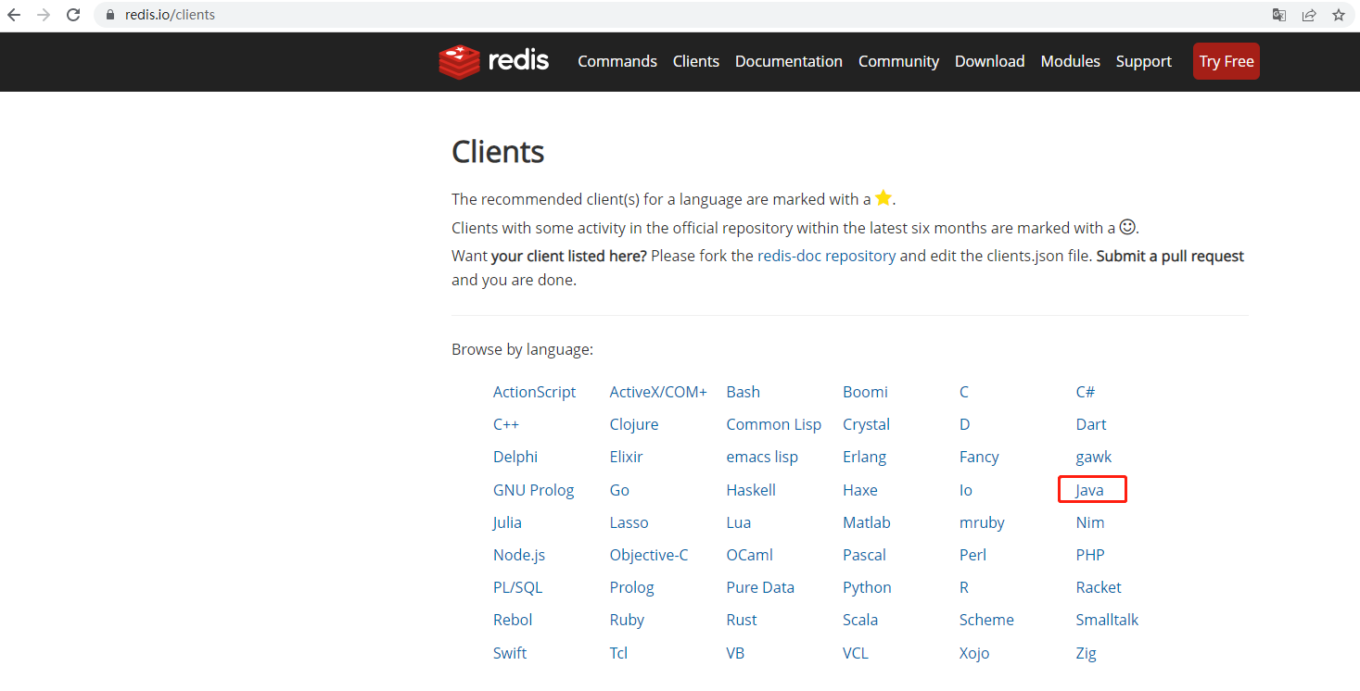Select the PHP language link

coord(1090,555)
